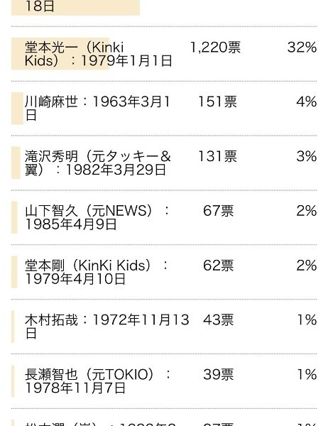Click the 67票 vote count
Image resolution: width=328 pixels, height=426 pixels.
click(x=218, y=211)
